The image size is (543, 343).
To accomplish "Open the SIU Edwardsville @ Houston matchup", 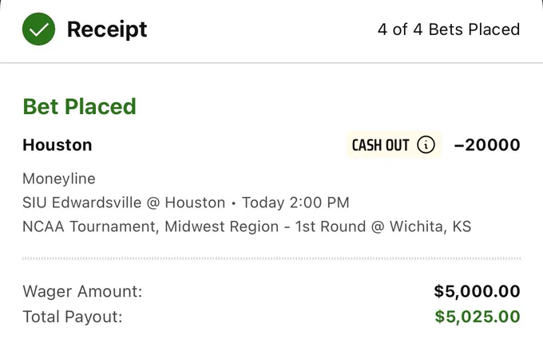I will pyautogui.click(x=124, y=203).
